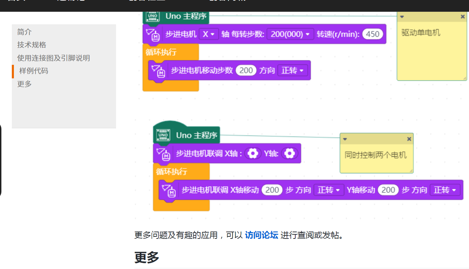The width and height of the screenshot is (469, 269).
Task: Click the X轴 gear setting icon
Action: (x=253, y=153)
